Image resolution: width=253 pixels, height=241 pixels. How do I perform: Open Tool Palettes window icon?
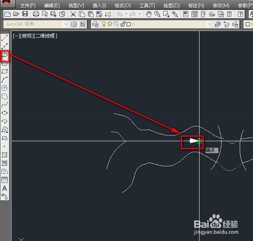pyautogui.click(x=203, y=14)
